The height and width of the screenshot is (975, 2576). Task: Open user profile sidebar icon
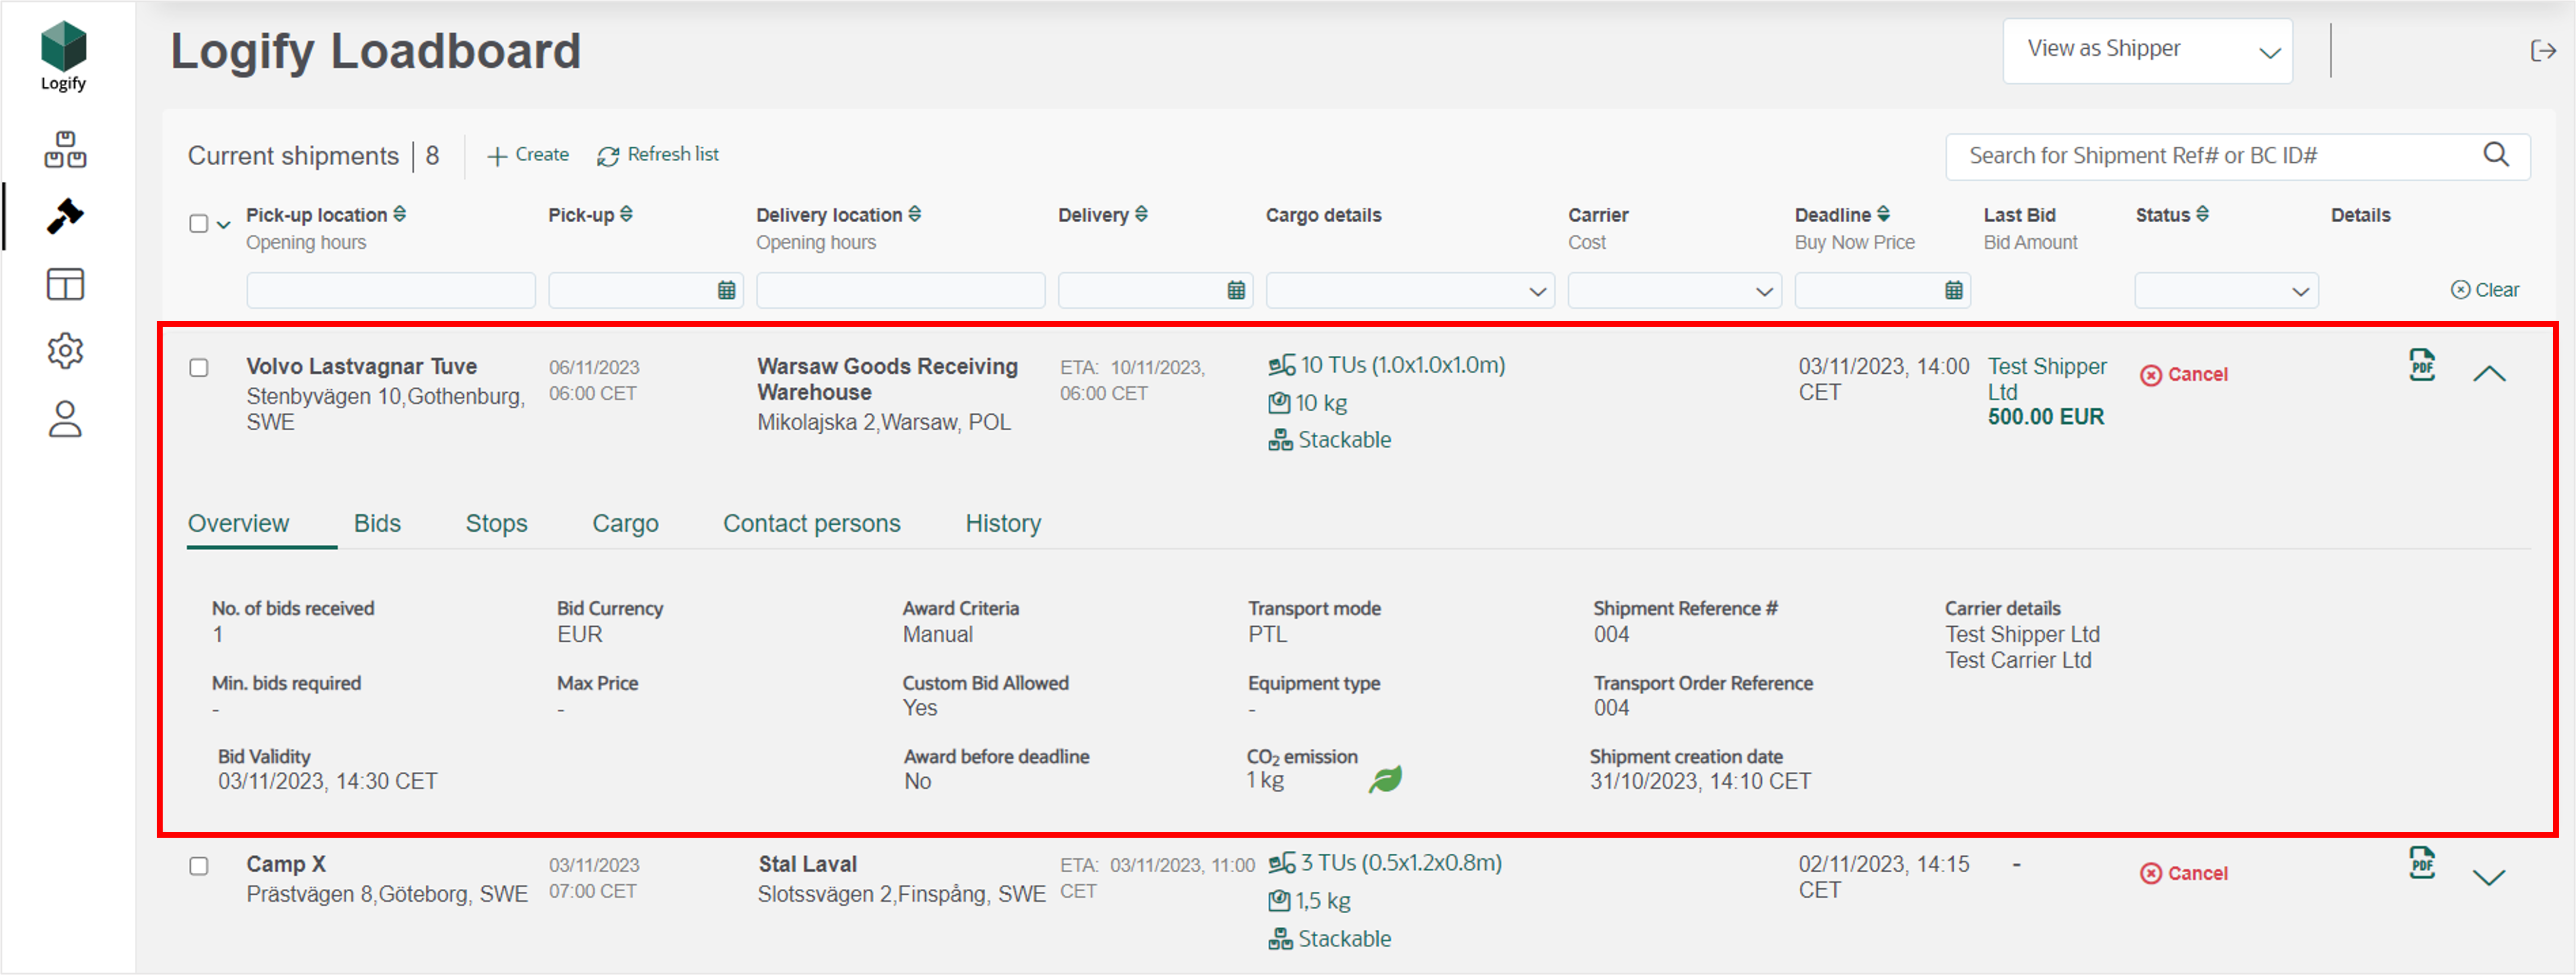pos(65,418)
